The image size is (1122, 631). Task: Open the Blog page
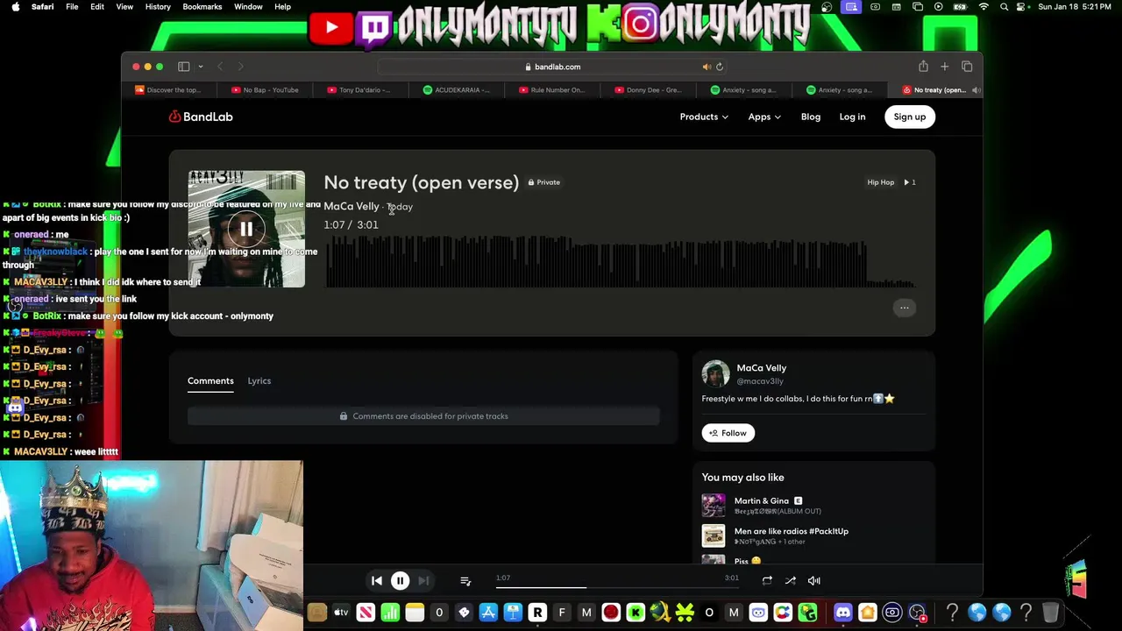pos(811,117)
